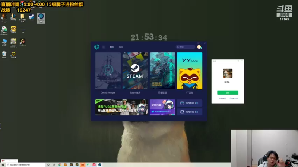Select the League of Legends card
Screen dimensions: 298x167
click(162, 71)
